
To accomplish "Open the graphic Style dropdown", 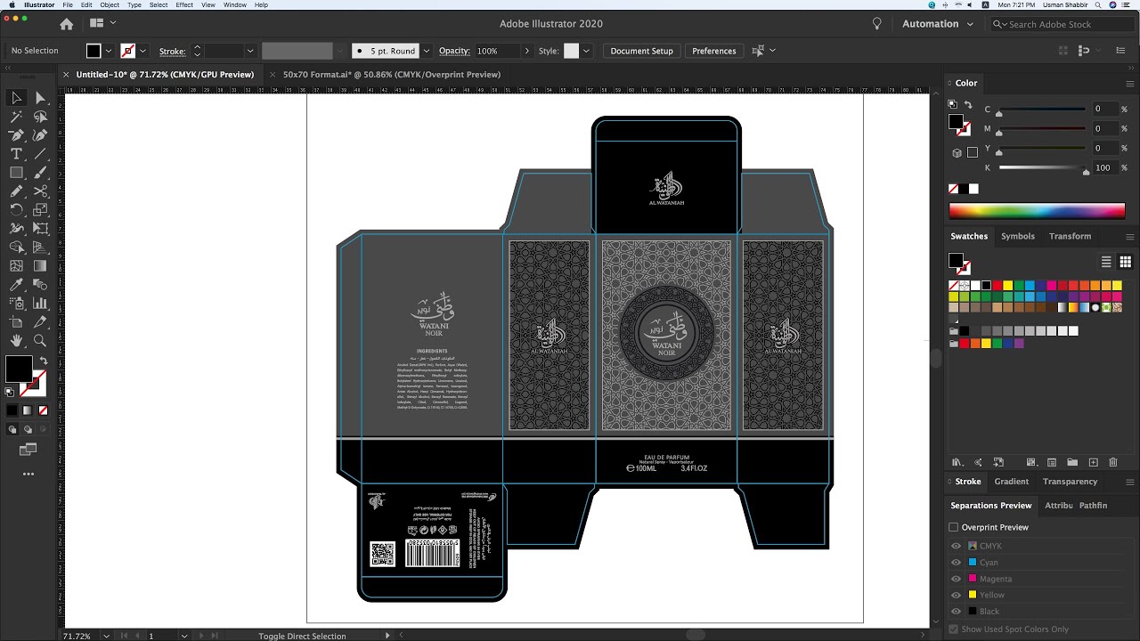I will point(586,51).
